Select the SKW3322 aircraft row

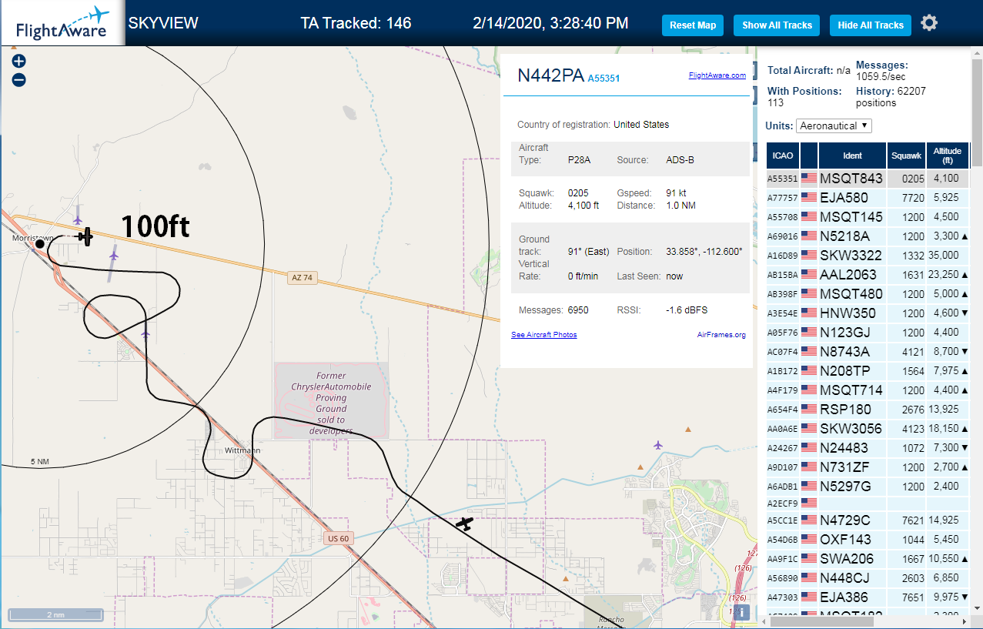868,256
